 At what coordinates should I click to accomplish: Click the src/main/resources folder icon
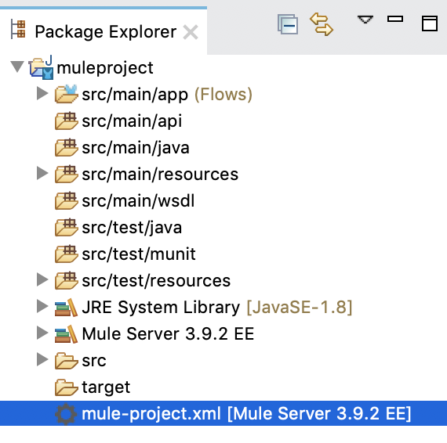pyautogui.click(x=66, y=174)
